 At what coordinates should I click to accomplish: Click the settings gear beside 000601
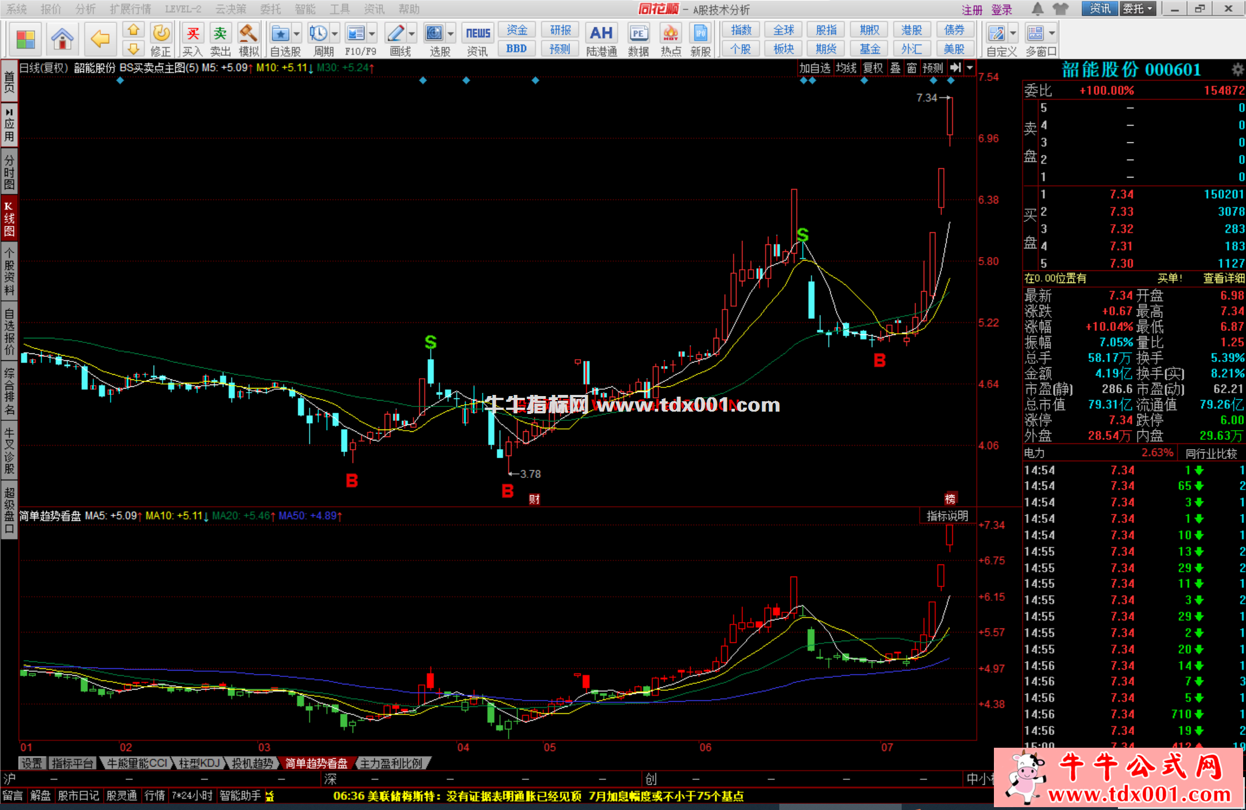click(x=1237, y=70)
